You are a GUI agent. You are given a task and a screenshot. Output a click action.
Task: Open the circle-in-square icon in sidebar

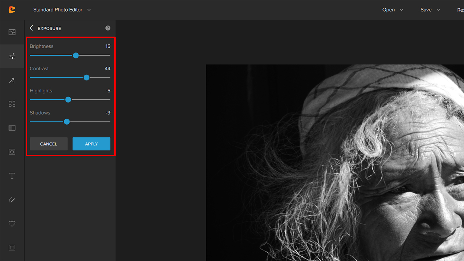point(12,152)
